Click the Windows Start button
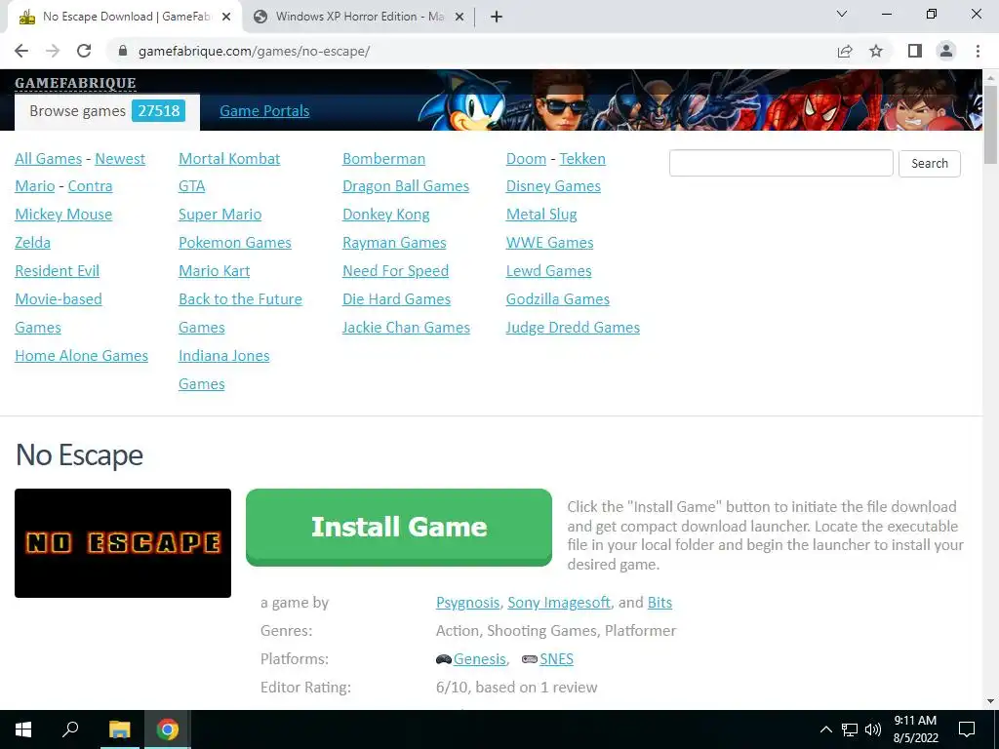The image size is (999, 749). tap(23, 729)
